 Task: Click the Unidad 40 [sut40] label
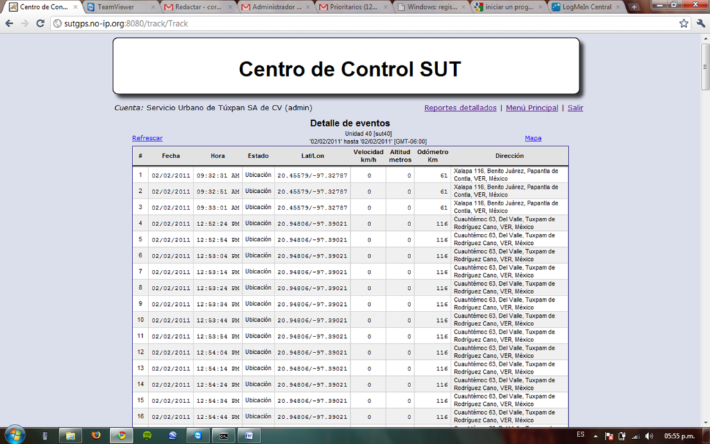368,134
